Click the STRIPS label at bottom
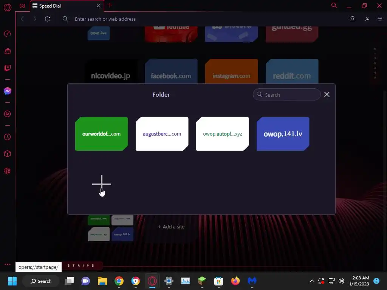This screenshot has height=290, width=387. click(81, 265)
